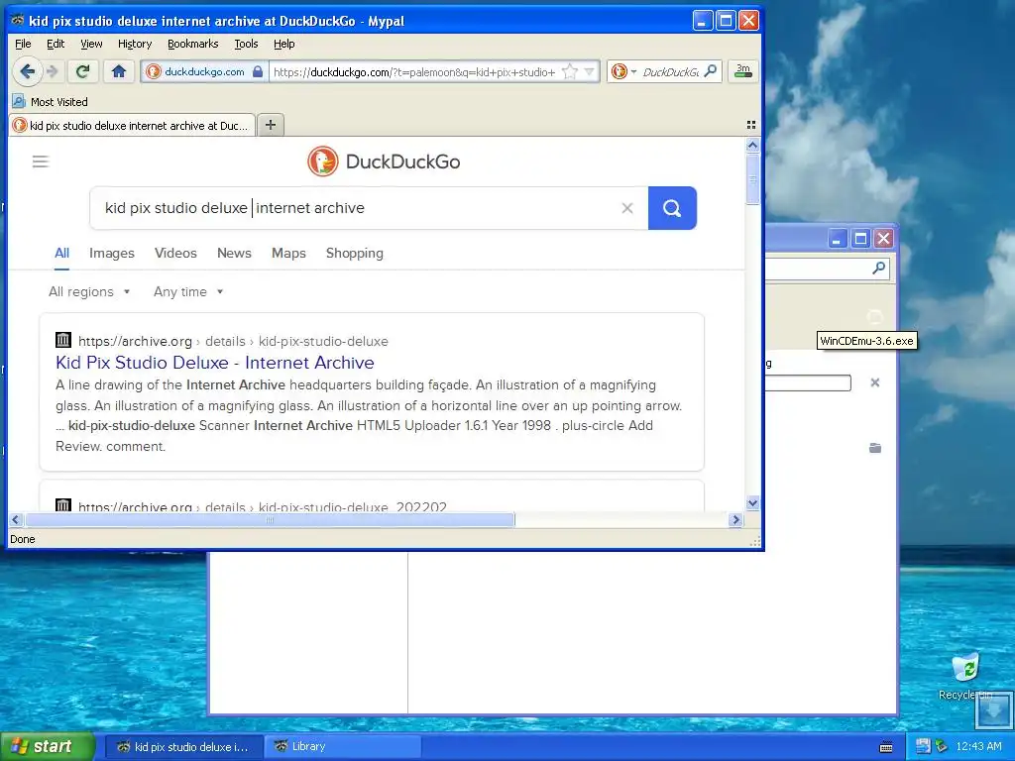Switch to the Shopping results tab
This screenshot has width=1015, height=761.
click(x=355, y=253)
